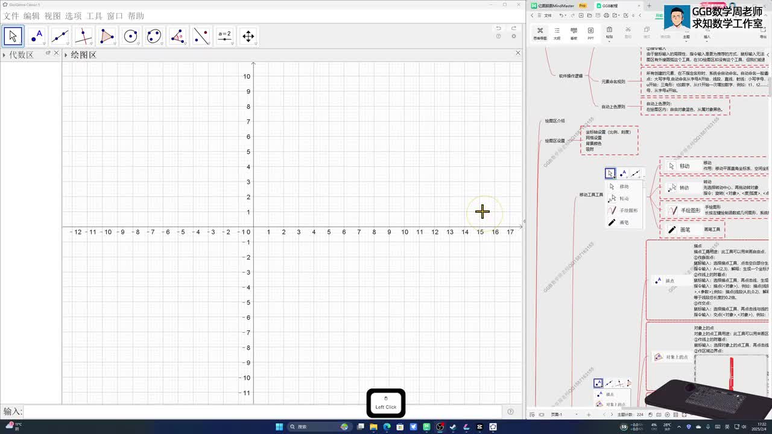Image resolution: width=772 pixels, height=434 pixels.
Task: Select the Reflect about line tool
Action: click(x=201, y=36)
